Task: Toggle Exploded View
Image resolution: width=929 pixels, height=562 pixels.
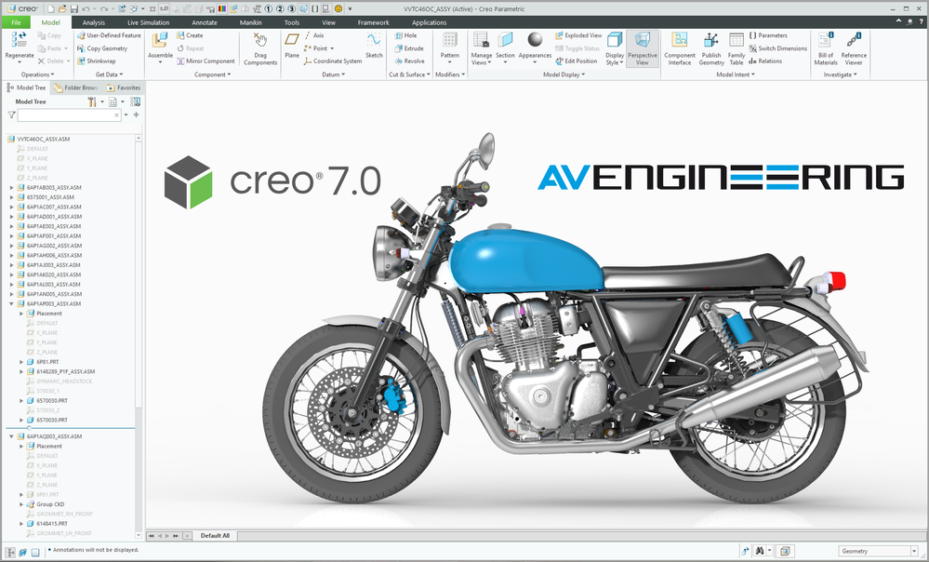Action: 578,35
